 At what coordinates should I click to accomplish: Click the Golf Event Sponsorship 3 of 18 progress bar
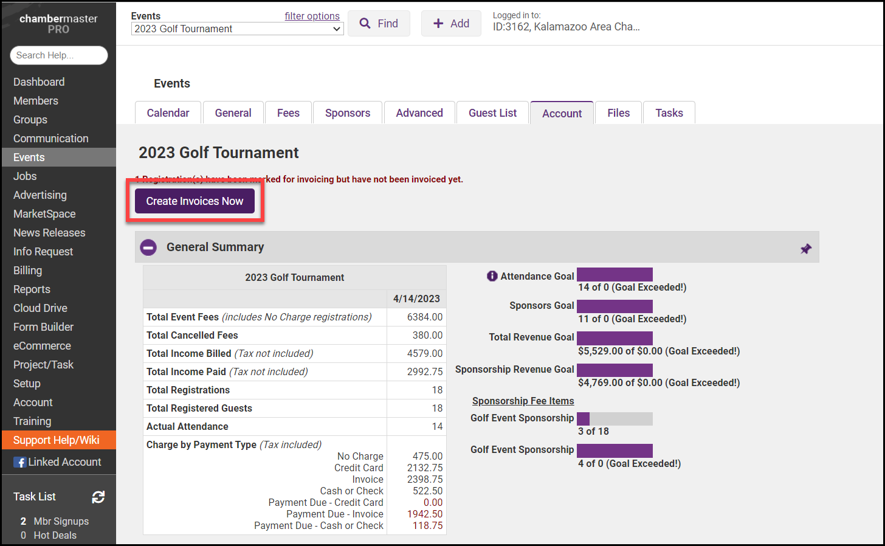point(615,419)
